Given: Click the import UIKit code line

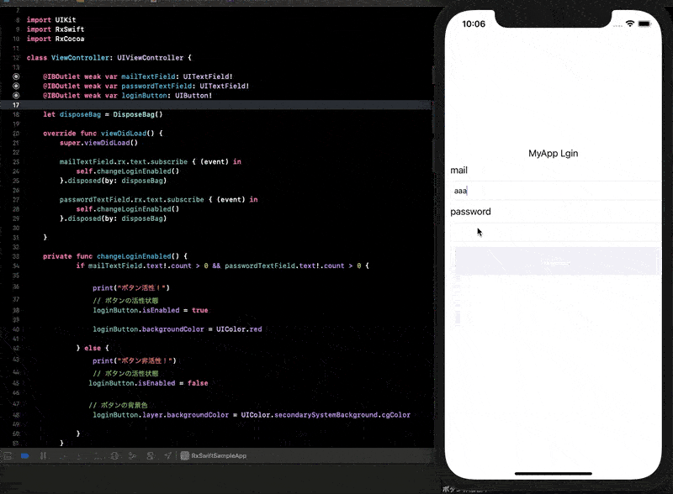Looking at the screenshot, I should (51, 19).
